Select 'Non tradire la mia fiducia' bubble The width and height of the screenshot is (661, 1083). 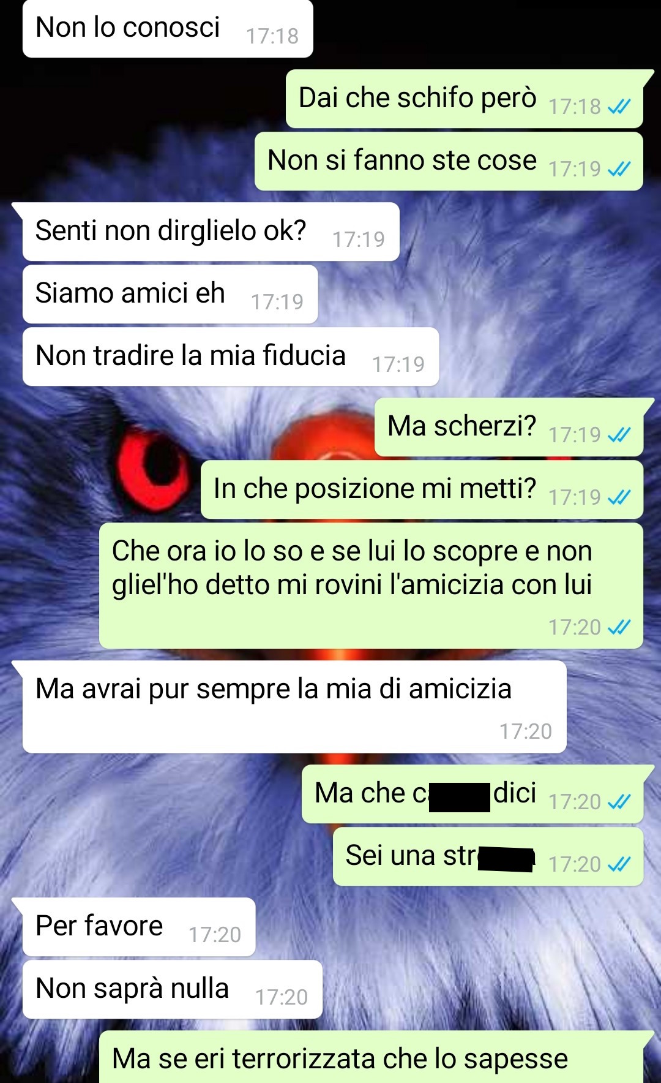(231, 357)
